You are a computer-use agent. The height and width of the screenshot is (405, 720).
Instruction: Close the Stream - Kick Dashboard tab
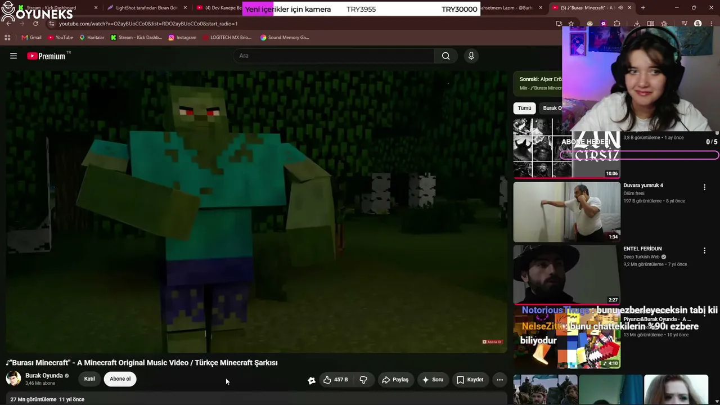[x=96, y=8]
